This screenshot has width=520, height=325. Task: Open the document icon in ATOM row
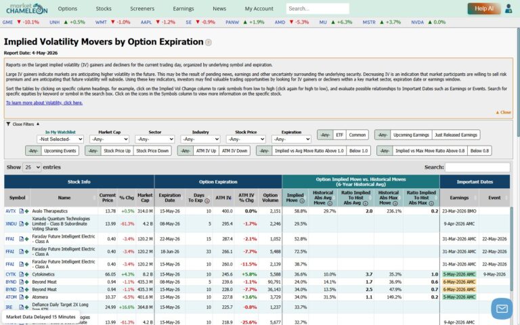coord(21,297)
